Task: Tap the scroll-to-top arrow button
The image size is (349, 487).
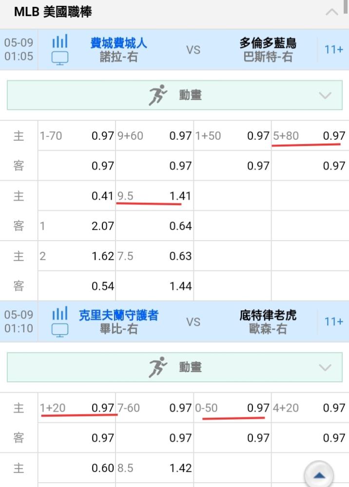Action: (x=319, y=475)
